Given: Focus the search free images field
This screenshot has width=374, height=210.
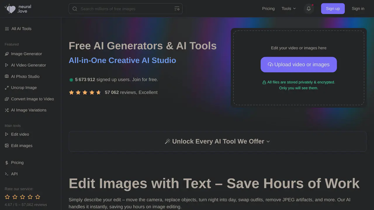Looking at the screenshot, I should pos(126,9).
